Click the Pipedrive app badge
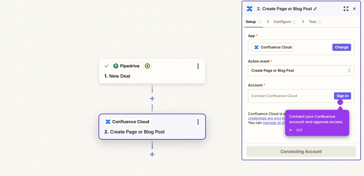The height and width of the screenshot is (176, 364). pos(127,66)
